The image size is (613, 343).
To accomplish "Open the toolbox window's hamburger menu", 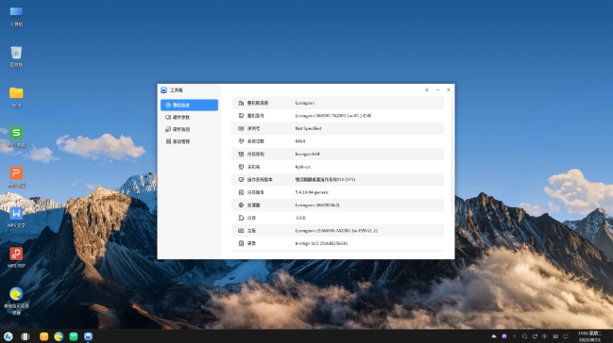I will pyautogui.click(x=427, y=90).
